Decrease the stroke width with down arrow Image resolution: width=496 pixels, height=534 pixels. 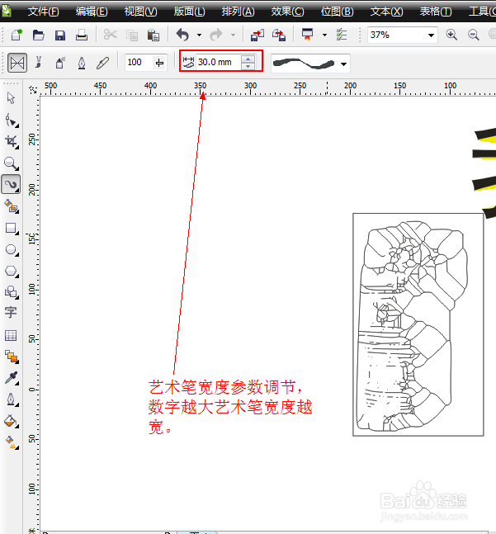point(248,66)
